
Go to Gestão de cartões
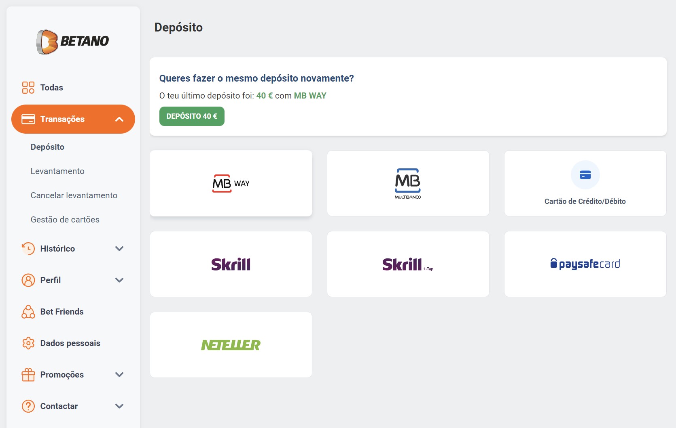(x=65, y=220)
